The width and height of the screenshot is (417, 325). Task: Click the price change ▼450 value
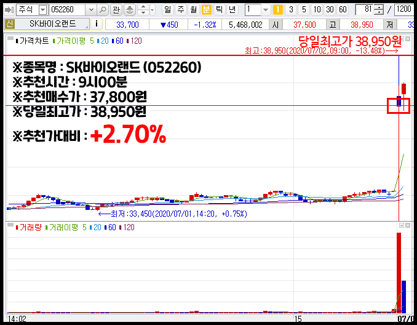pos(169,25)
